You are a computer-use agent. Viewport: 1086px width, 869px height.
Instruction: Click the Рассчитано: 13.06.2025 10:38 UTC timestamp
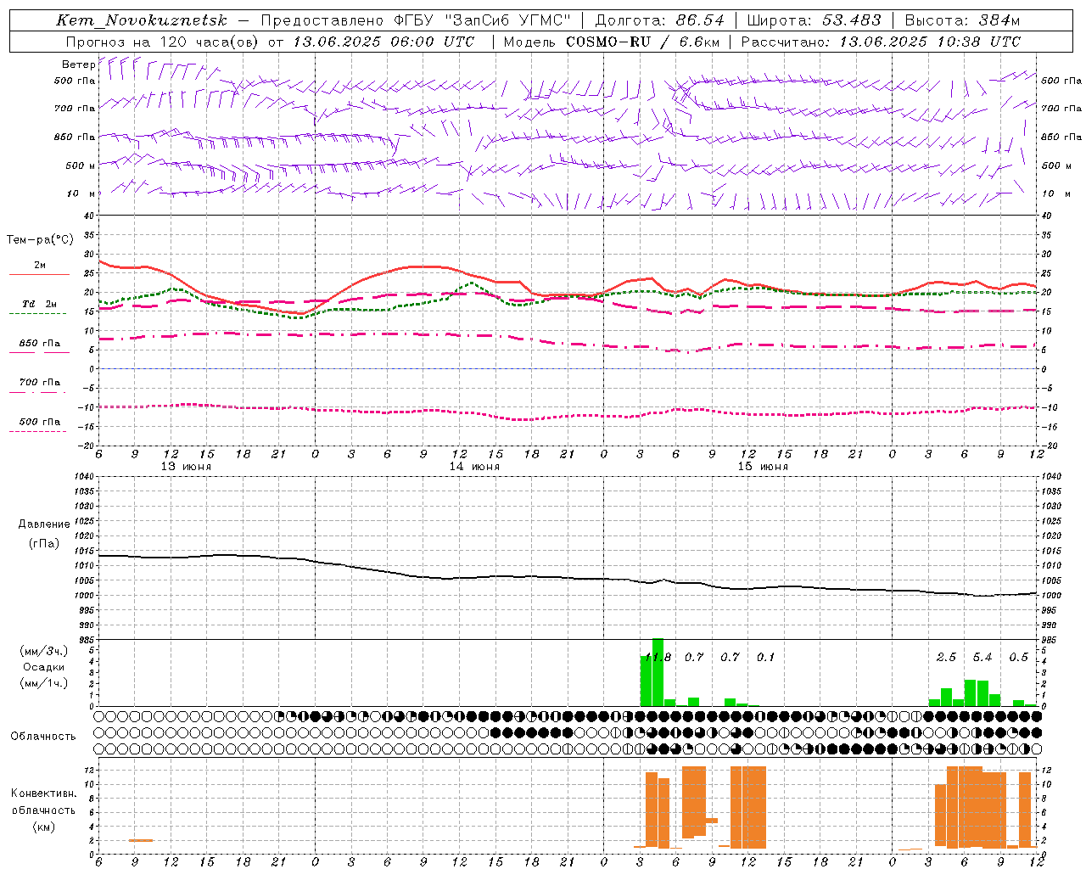point(881,42)
